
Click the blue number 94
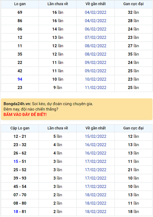click(20, 79)
